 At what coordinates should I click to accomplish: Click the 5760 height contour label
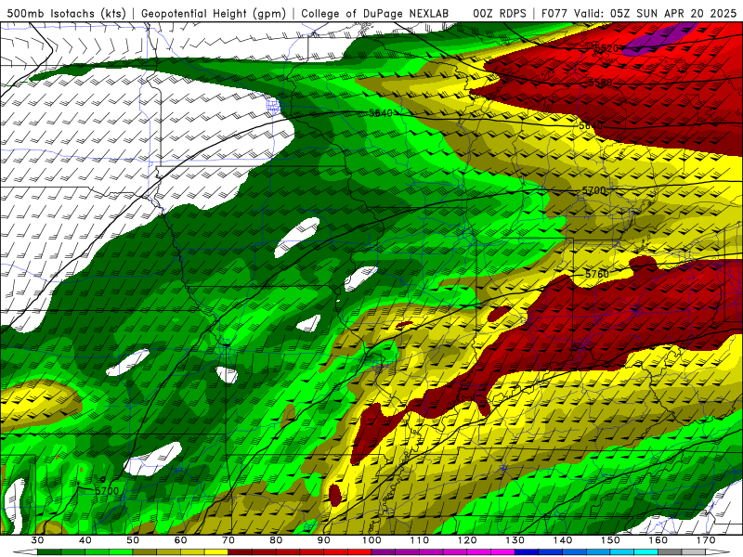[596, 274]
